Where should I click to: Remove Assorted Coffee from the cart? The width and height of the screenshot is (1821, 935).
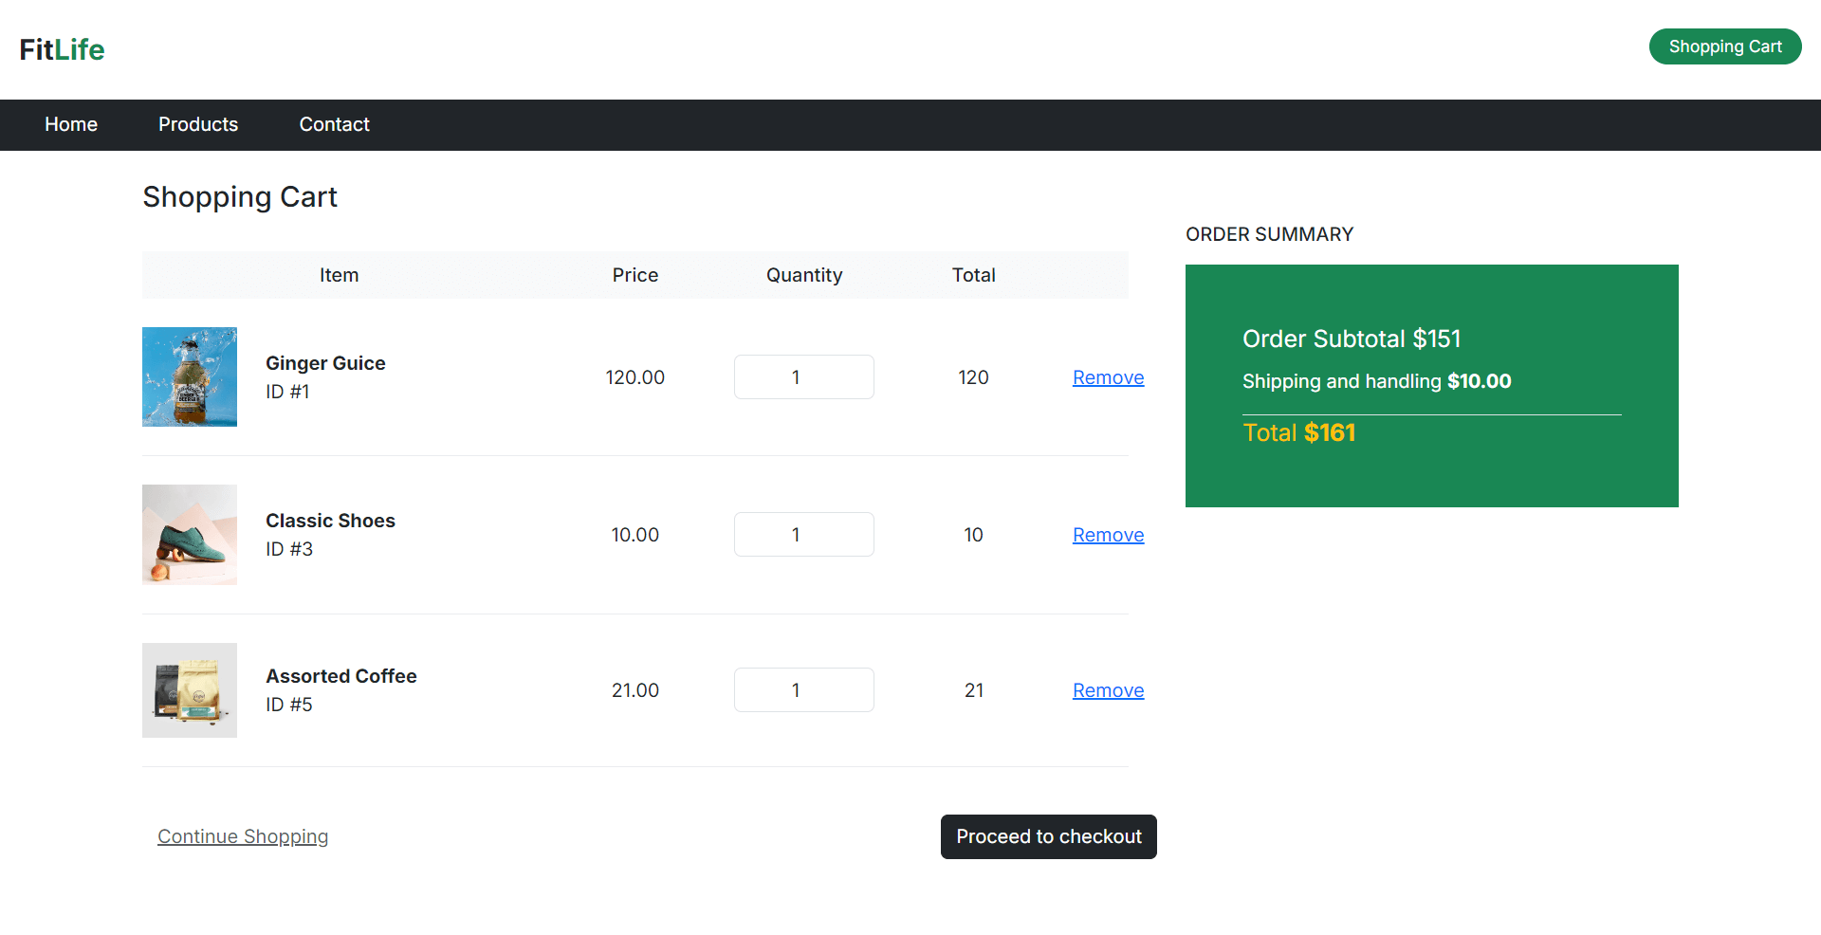coord(1108,690)
